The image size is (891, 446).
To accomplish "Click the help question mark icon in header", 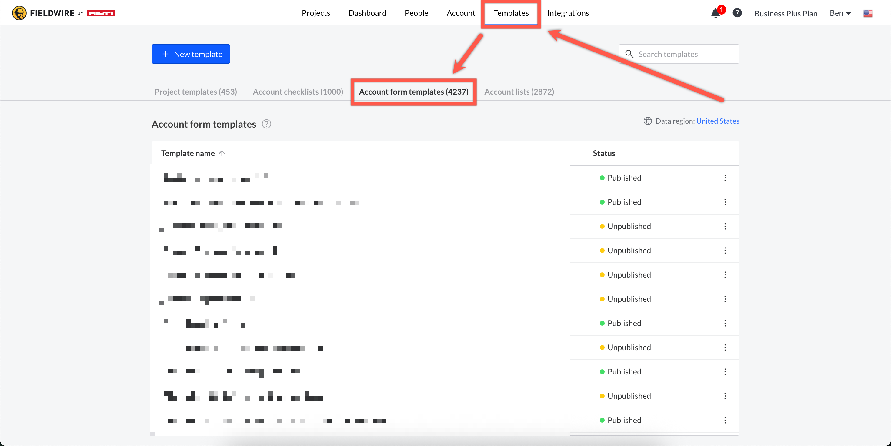I will pyautogui.click(x=737, y=13).
